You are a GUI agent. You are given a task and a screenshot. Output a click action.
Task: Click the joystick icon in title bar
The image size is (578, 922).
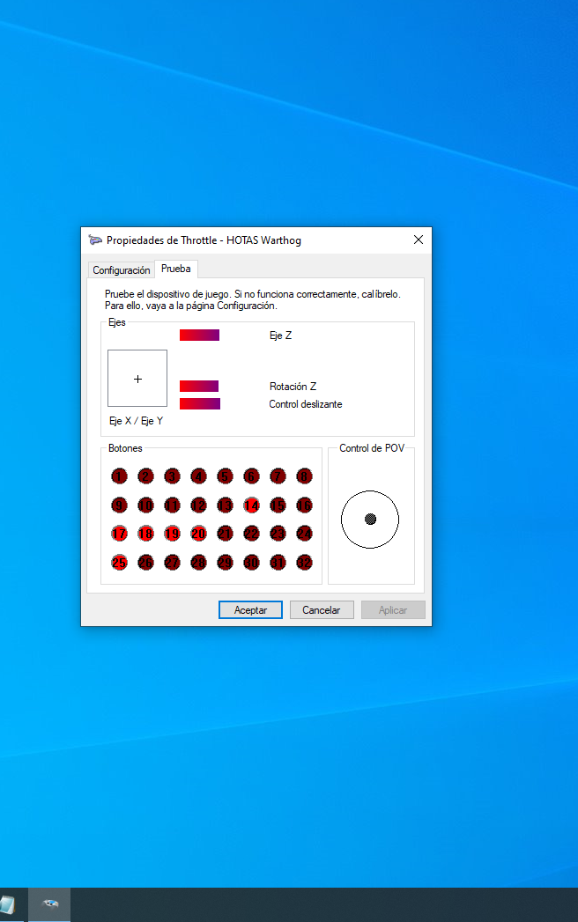coord(95,240)
